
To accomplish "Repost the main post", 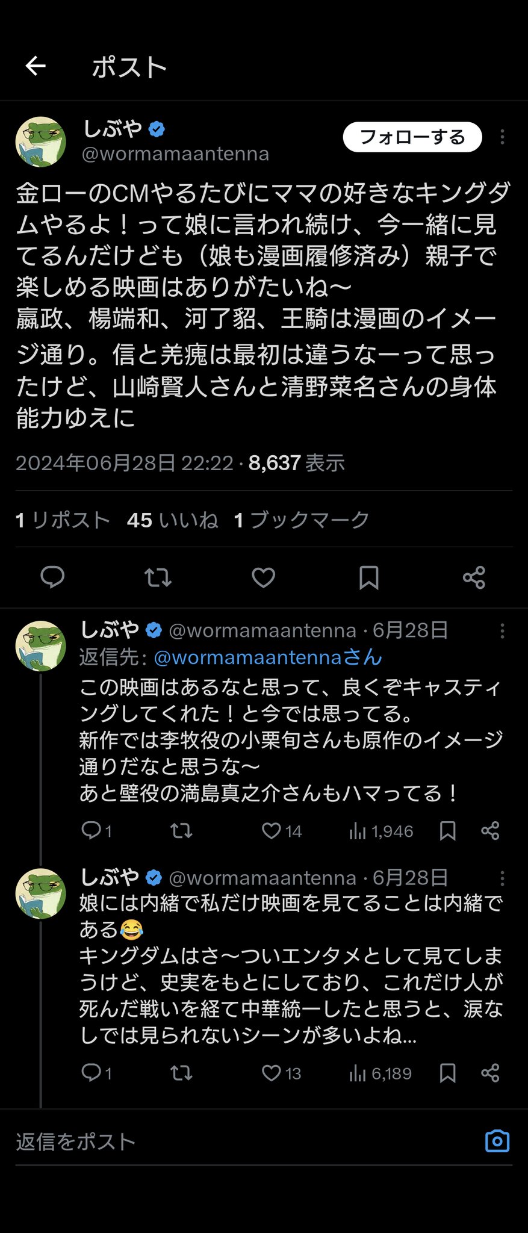I will [x=158, y=577].
